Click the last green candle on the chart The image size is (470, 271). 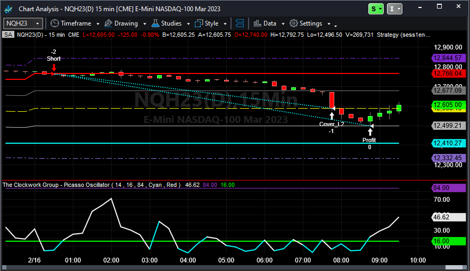[399, 108]
